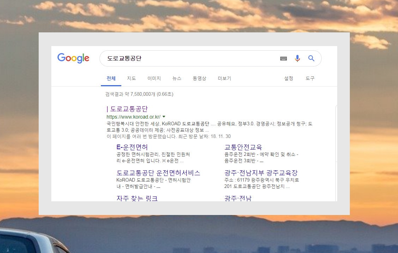Click the blue search magnifier icon
This screenshot has width=398, height=253.
pos(312,58)
